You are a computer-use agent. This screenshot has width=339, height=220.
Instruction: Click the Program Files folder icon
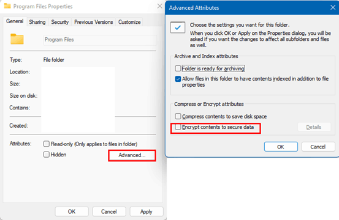(x=17, y=39)
